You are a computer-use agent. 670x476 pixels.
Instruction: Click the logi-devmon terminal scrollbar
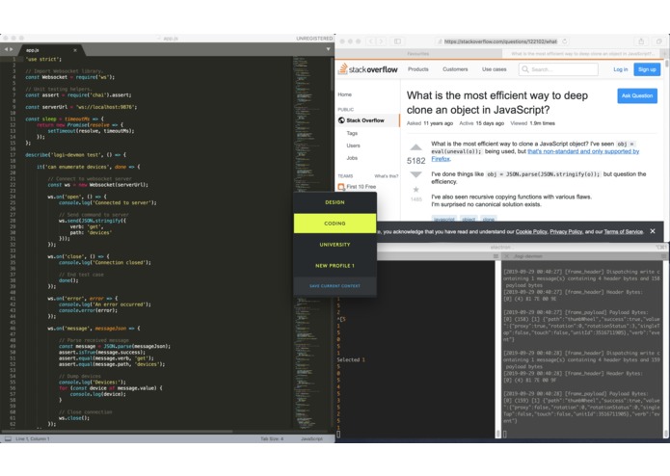pos(666,434)
